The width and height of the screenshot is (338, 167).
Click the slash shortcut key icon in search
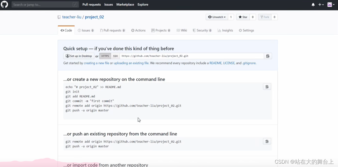coord(75,4)
